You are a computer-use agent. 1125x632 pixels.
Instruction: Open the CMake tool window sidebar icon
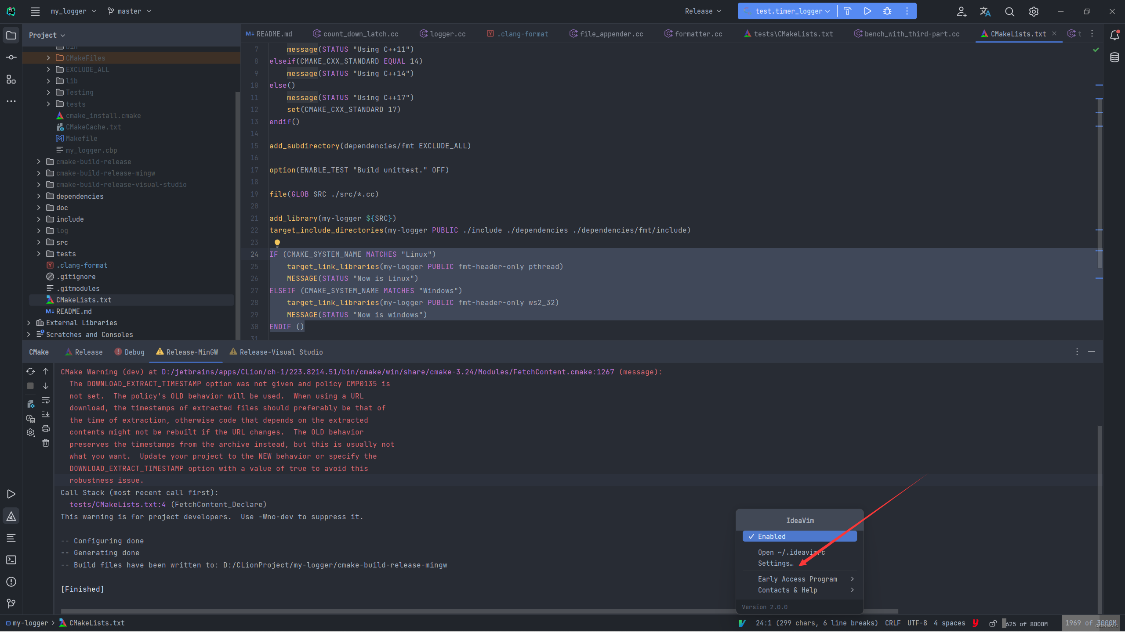tap(11, 516)
